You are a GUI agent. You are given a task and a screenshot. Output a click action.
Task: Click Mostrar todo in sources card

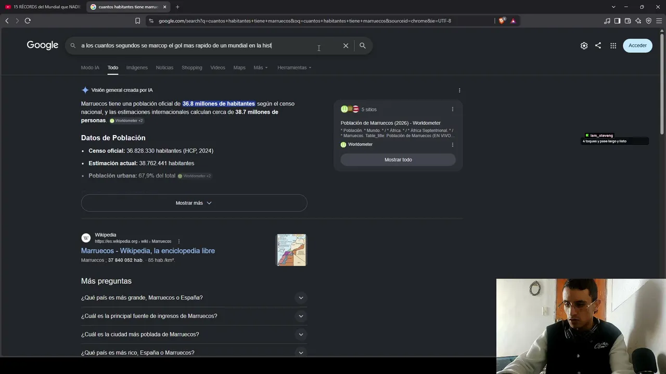[398, 159]
